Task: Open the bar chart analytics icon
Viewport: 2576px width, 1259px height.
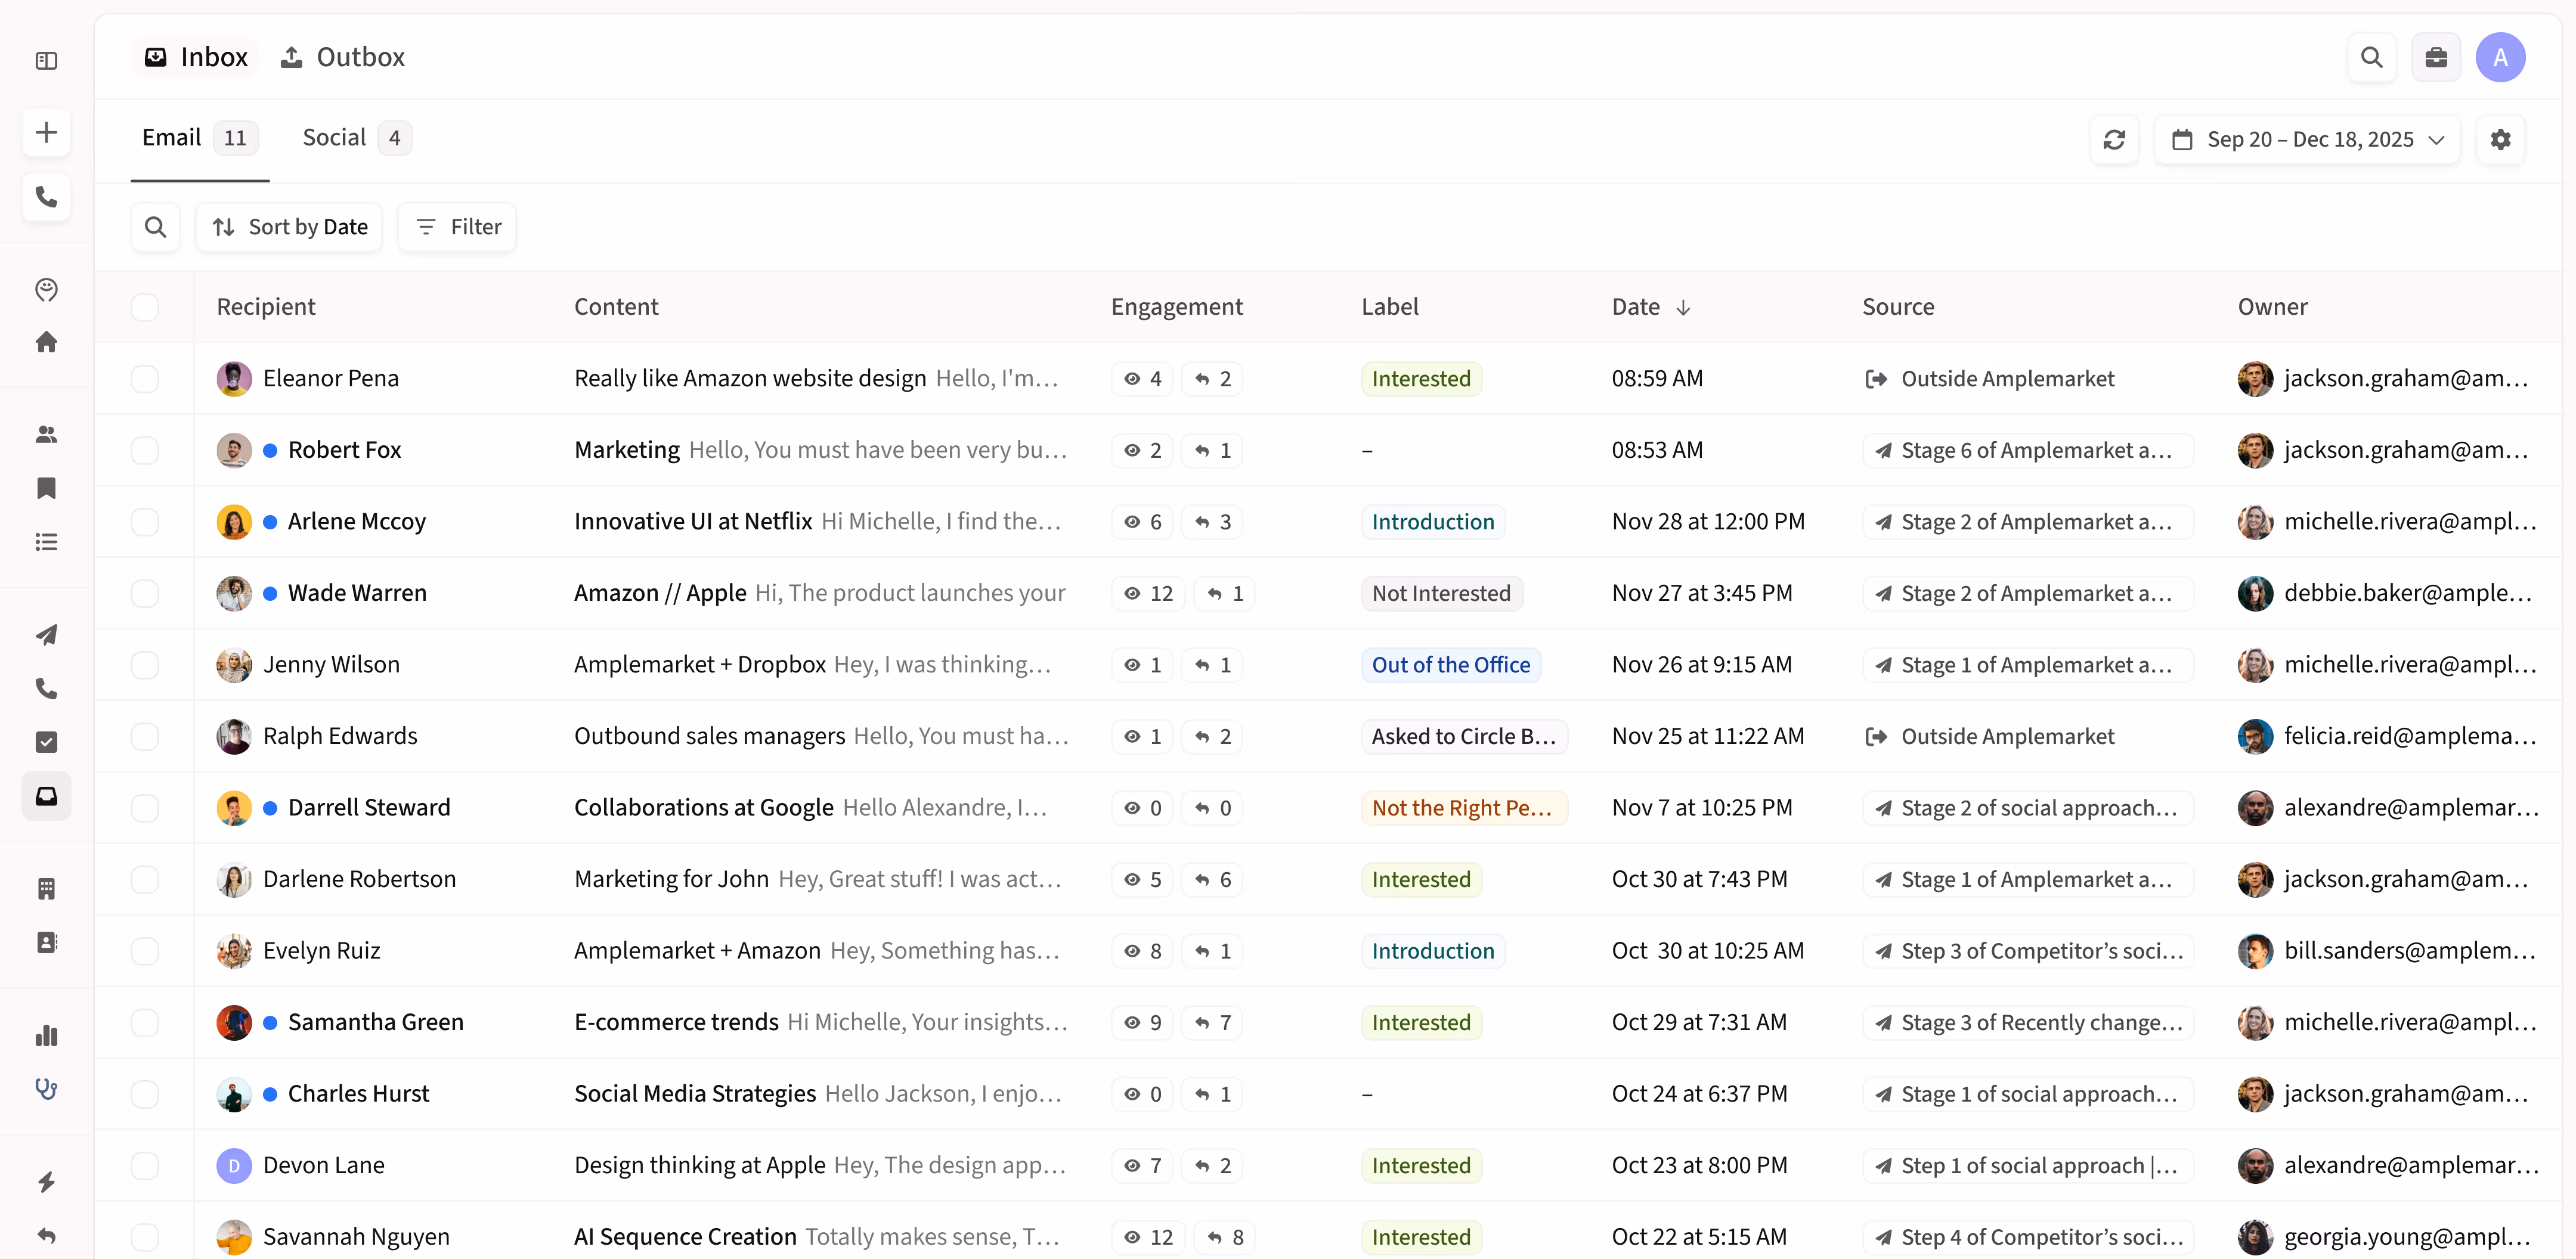Action: point(47,1036)
